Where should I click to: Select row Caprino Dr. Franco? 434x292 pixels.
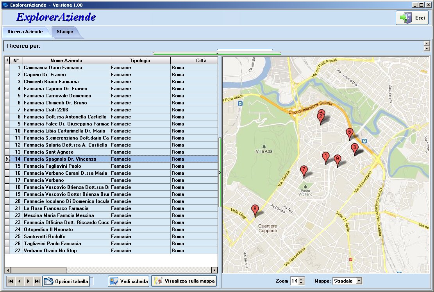(111, 75)
